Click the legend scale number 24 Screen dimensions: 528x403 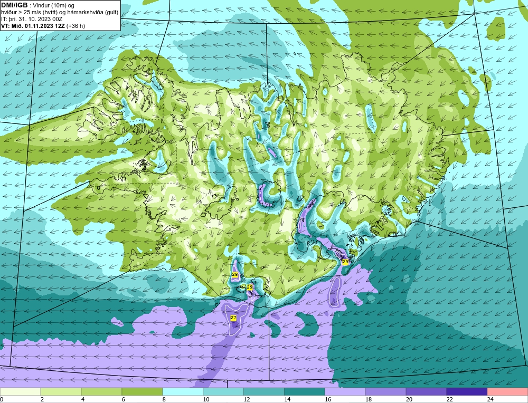coord(491,399)
